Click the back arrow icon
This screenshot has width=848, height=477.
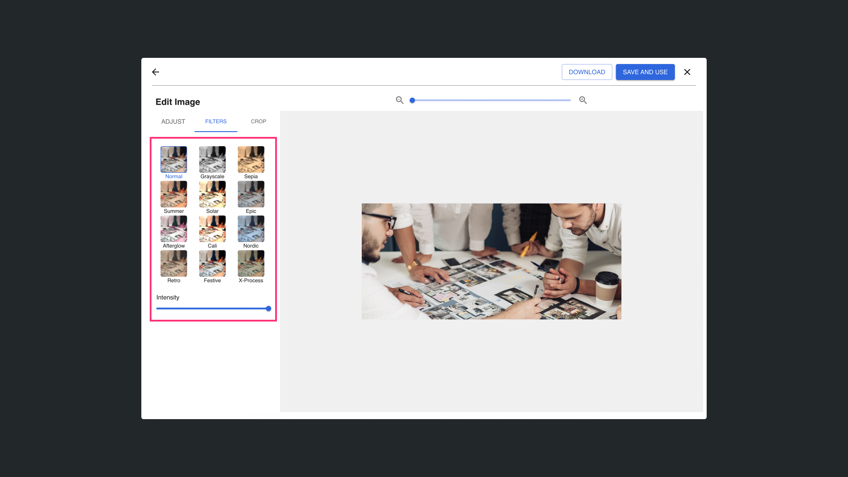(155, 72)
